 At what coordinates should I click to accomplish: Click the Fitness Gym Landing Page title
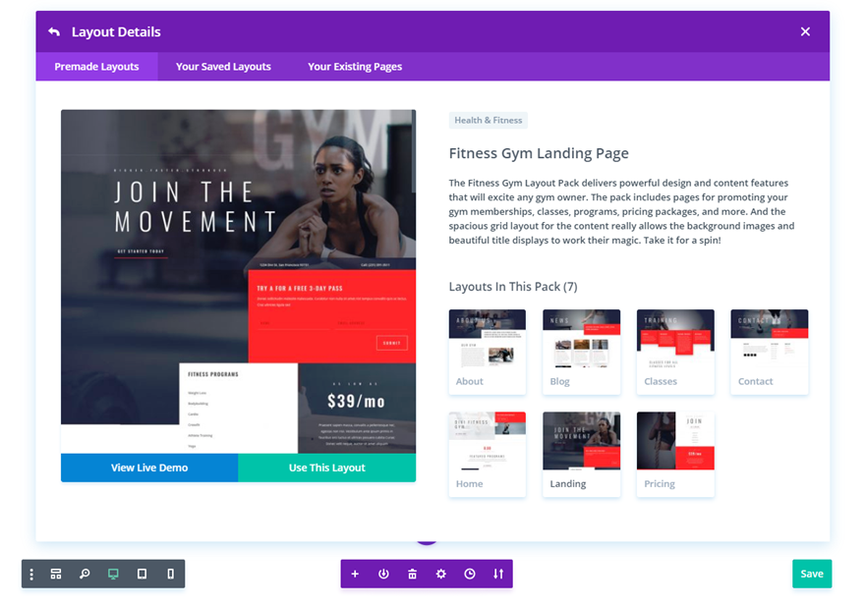click(539, 153)
